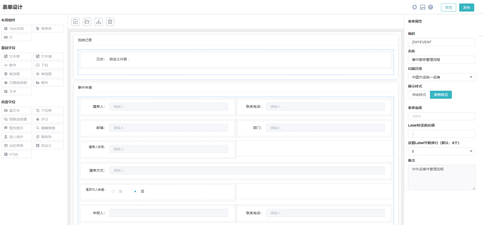Open form settings gear icon
483x225 pixels.
coord(415,7)
